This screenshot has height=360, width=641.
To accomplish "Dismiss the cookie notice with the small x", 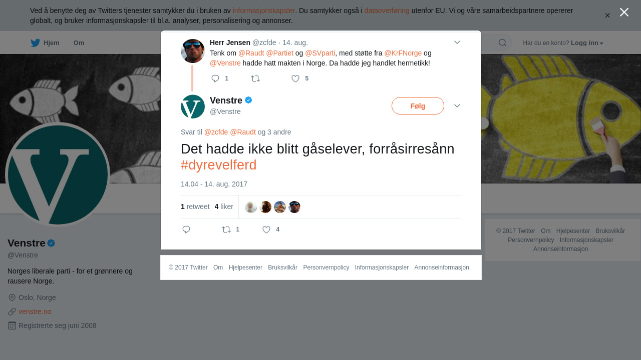I will (607, 15).
